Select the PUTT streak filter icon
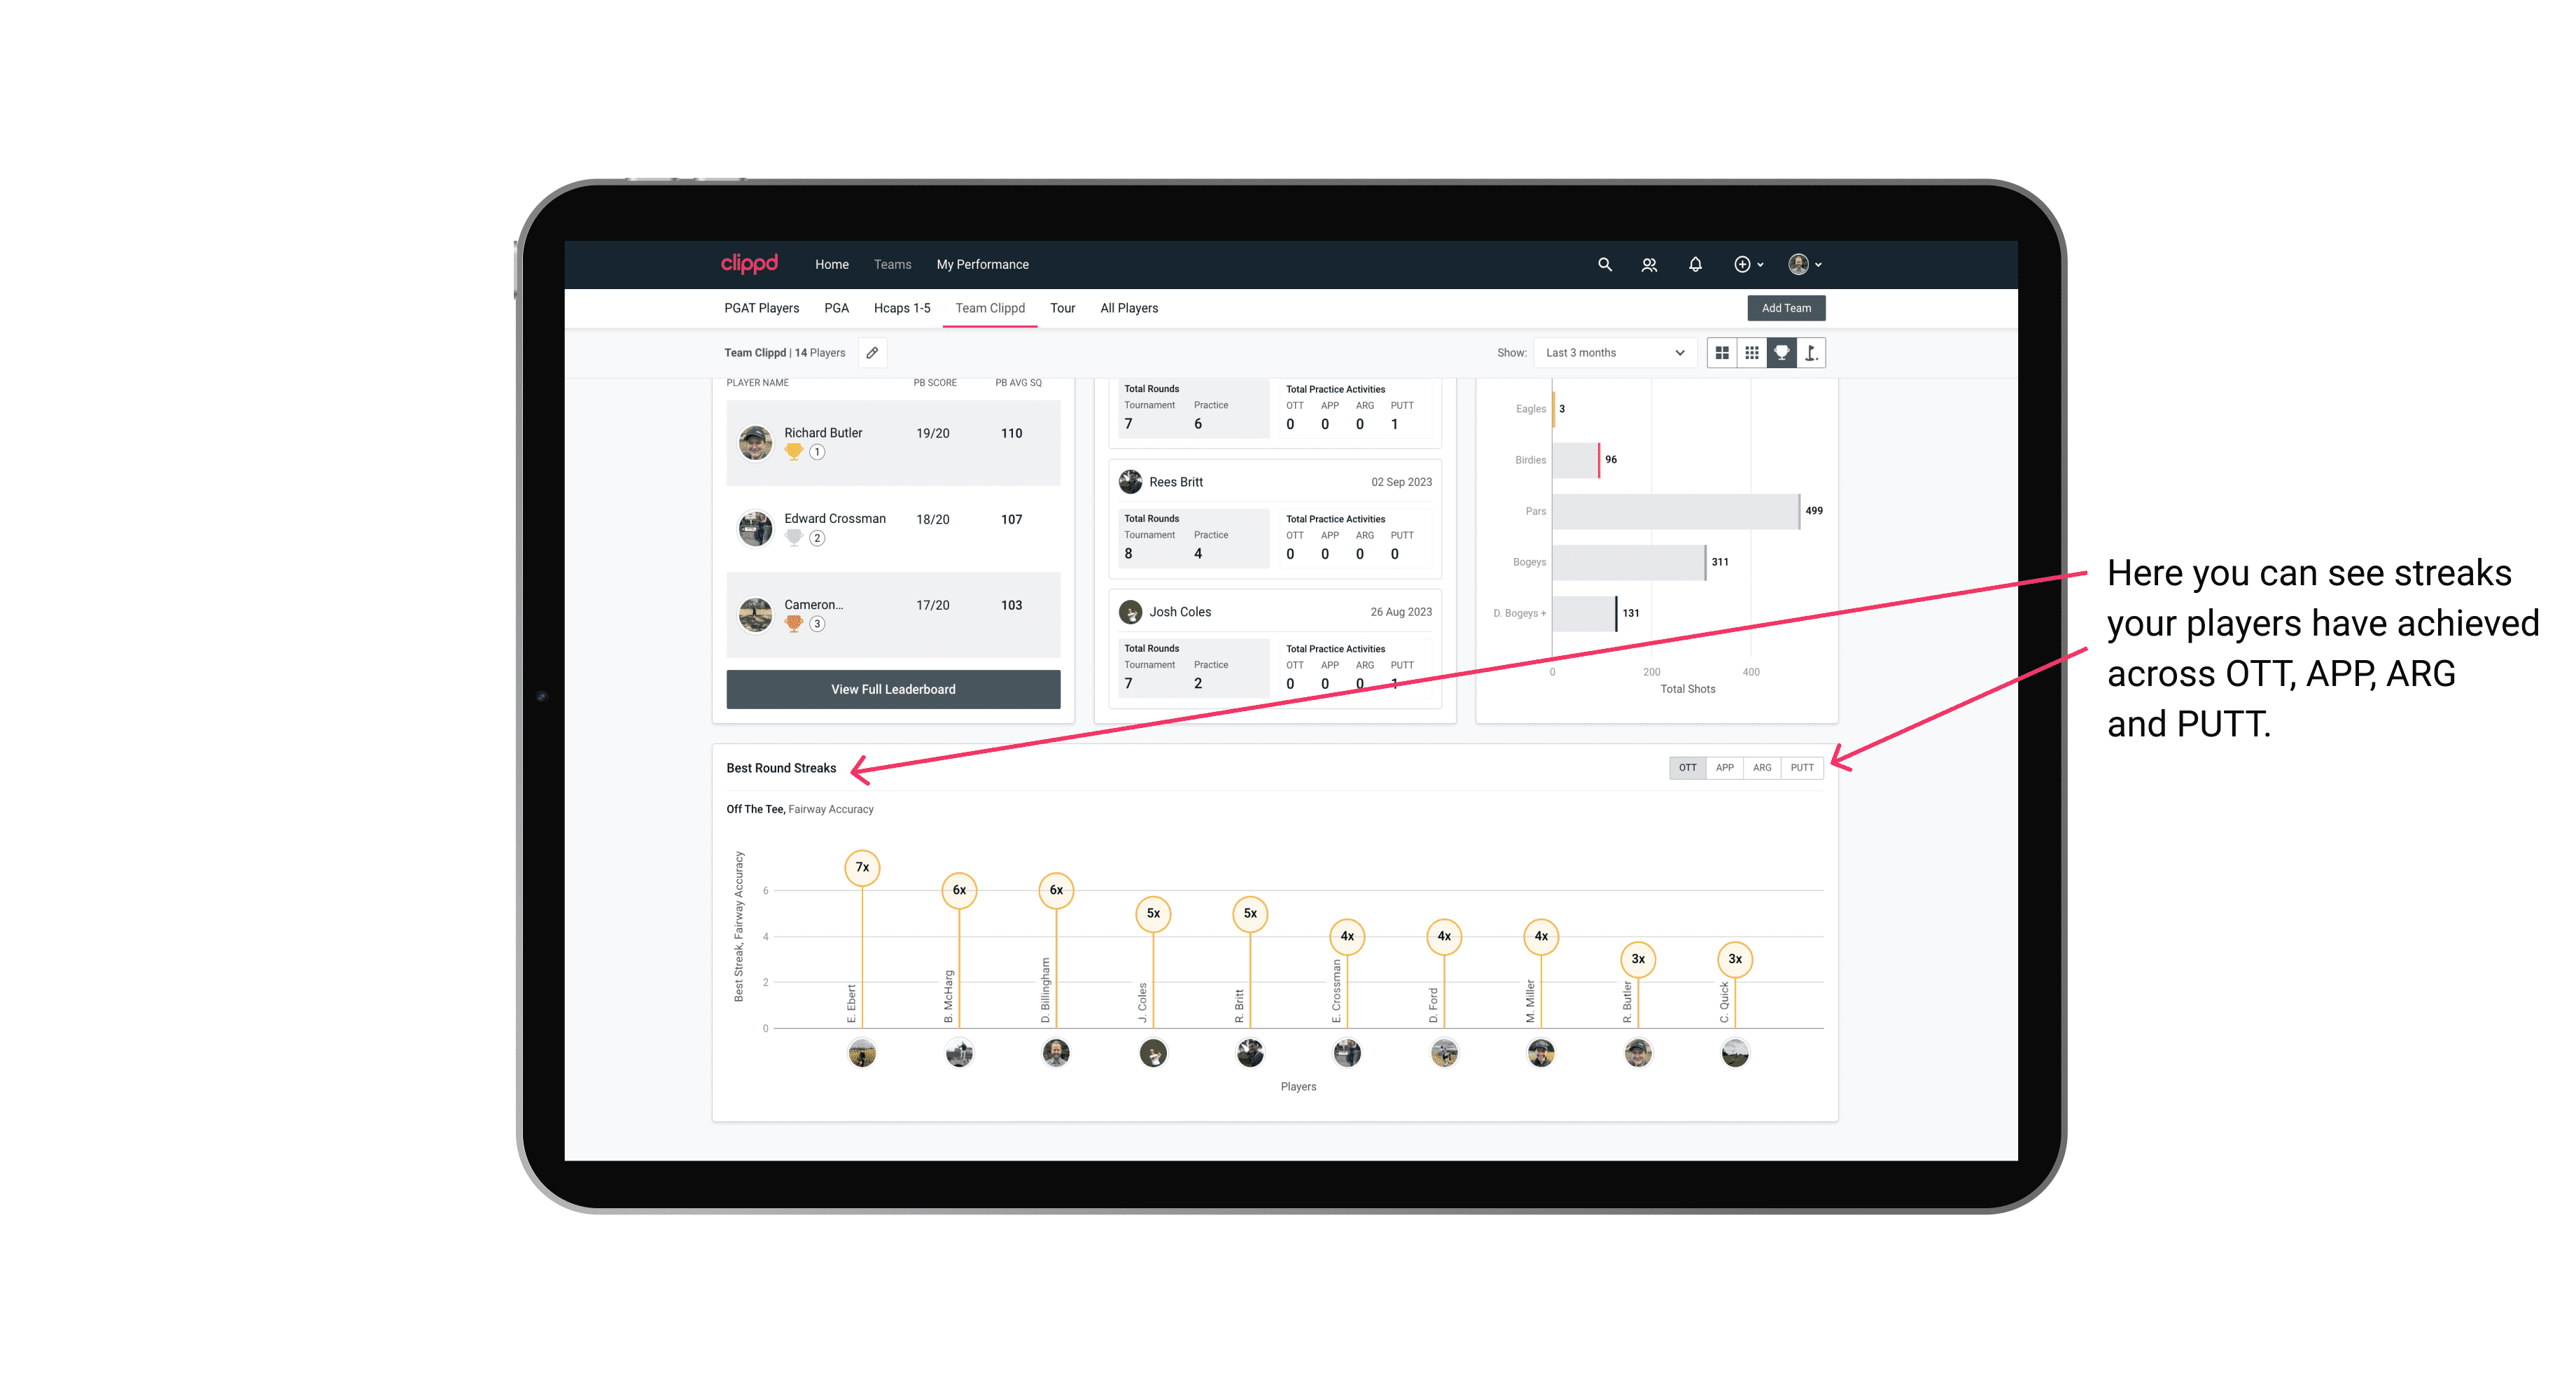Screen dimensions: 2576x1386 [1803, 766]
